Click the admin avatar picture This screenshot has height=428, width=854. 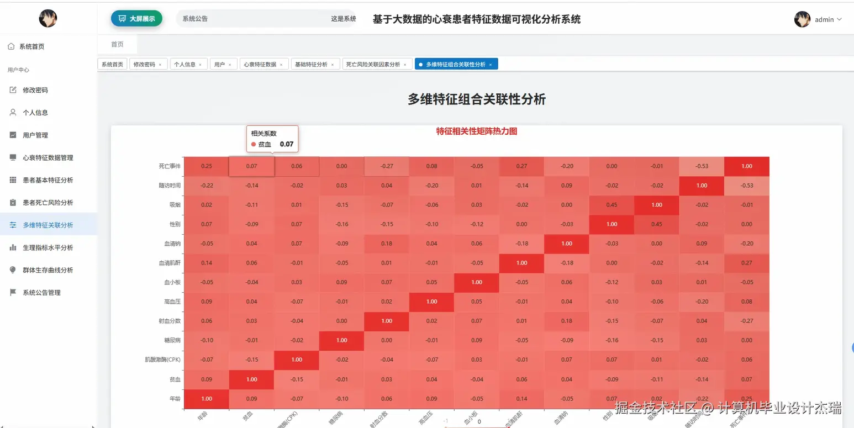pos(802,19)
